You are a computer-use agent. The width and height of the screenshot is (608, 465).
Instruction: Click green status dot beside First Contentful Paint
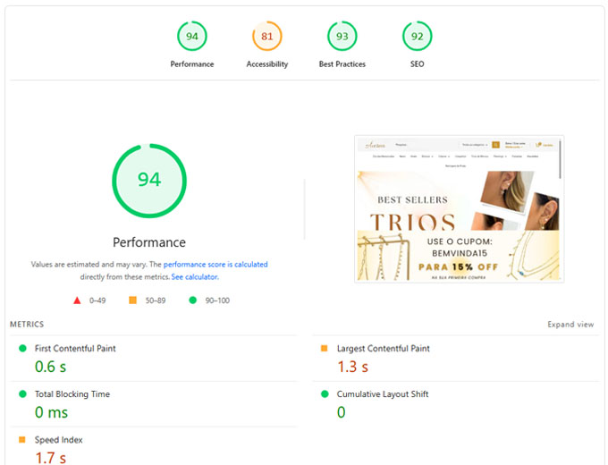(x=22, y=349)
